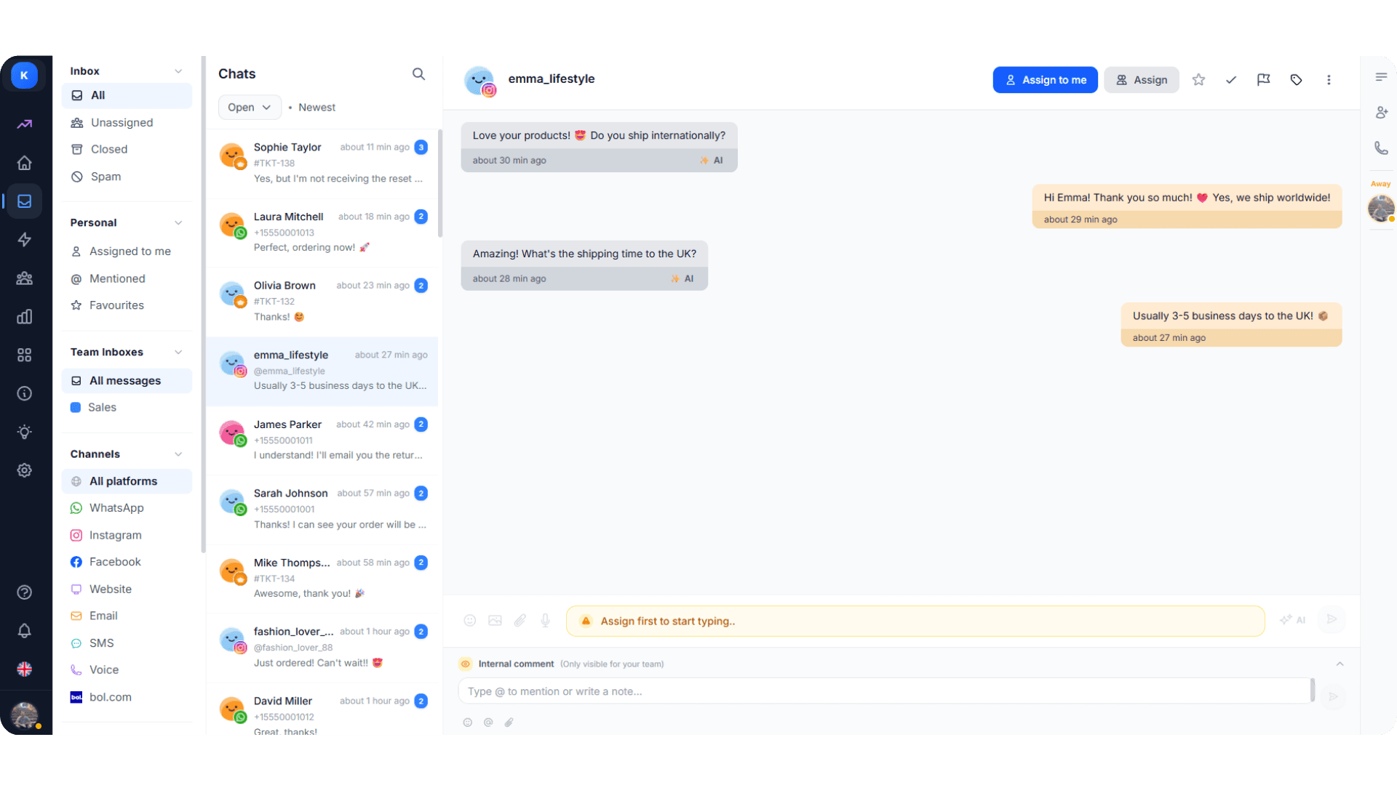This screenshot has height=785, width=1397.
Task: Click the Away status avatar
Action: pyautogui.click(x=1380, y=209)
